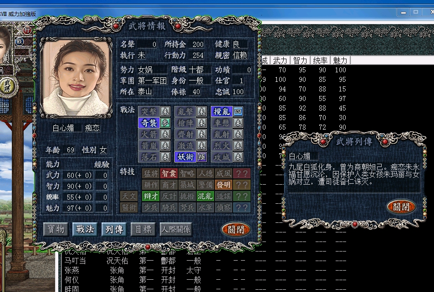Click the 智力 90 ability value
This screenshot has height=292, width=434.
coord(79,186)
